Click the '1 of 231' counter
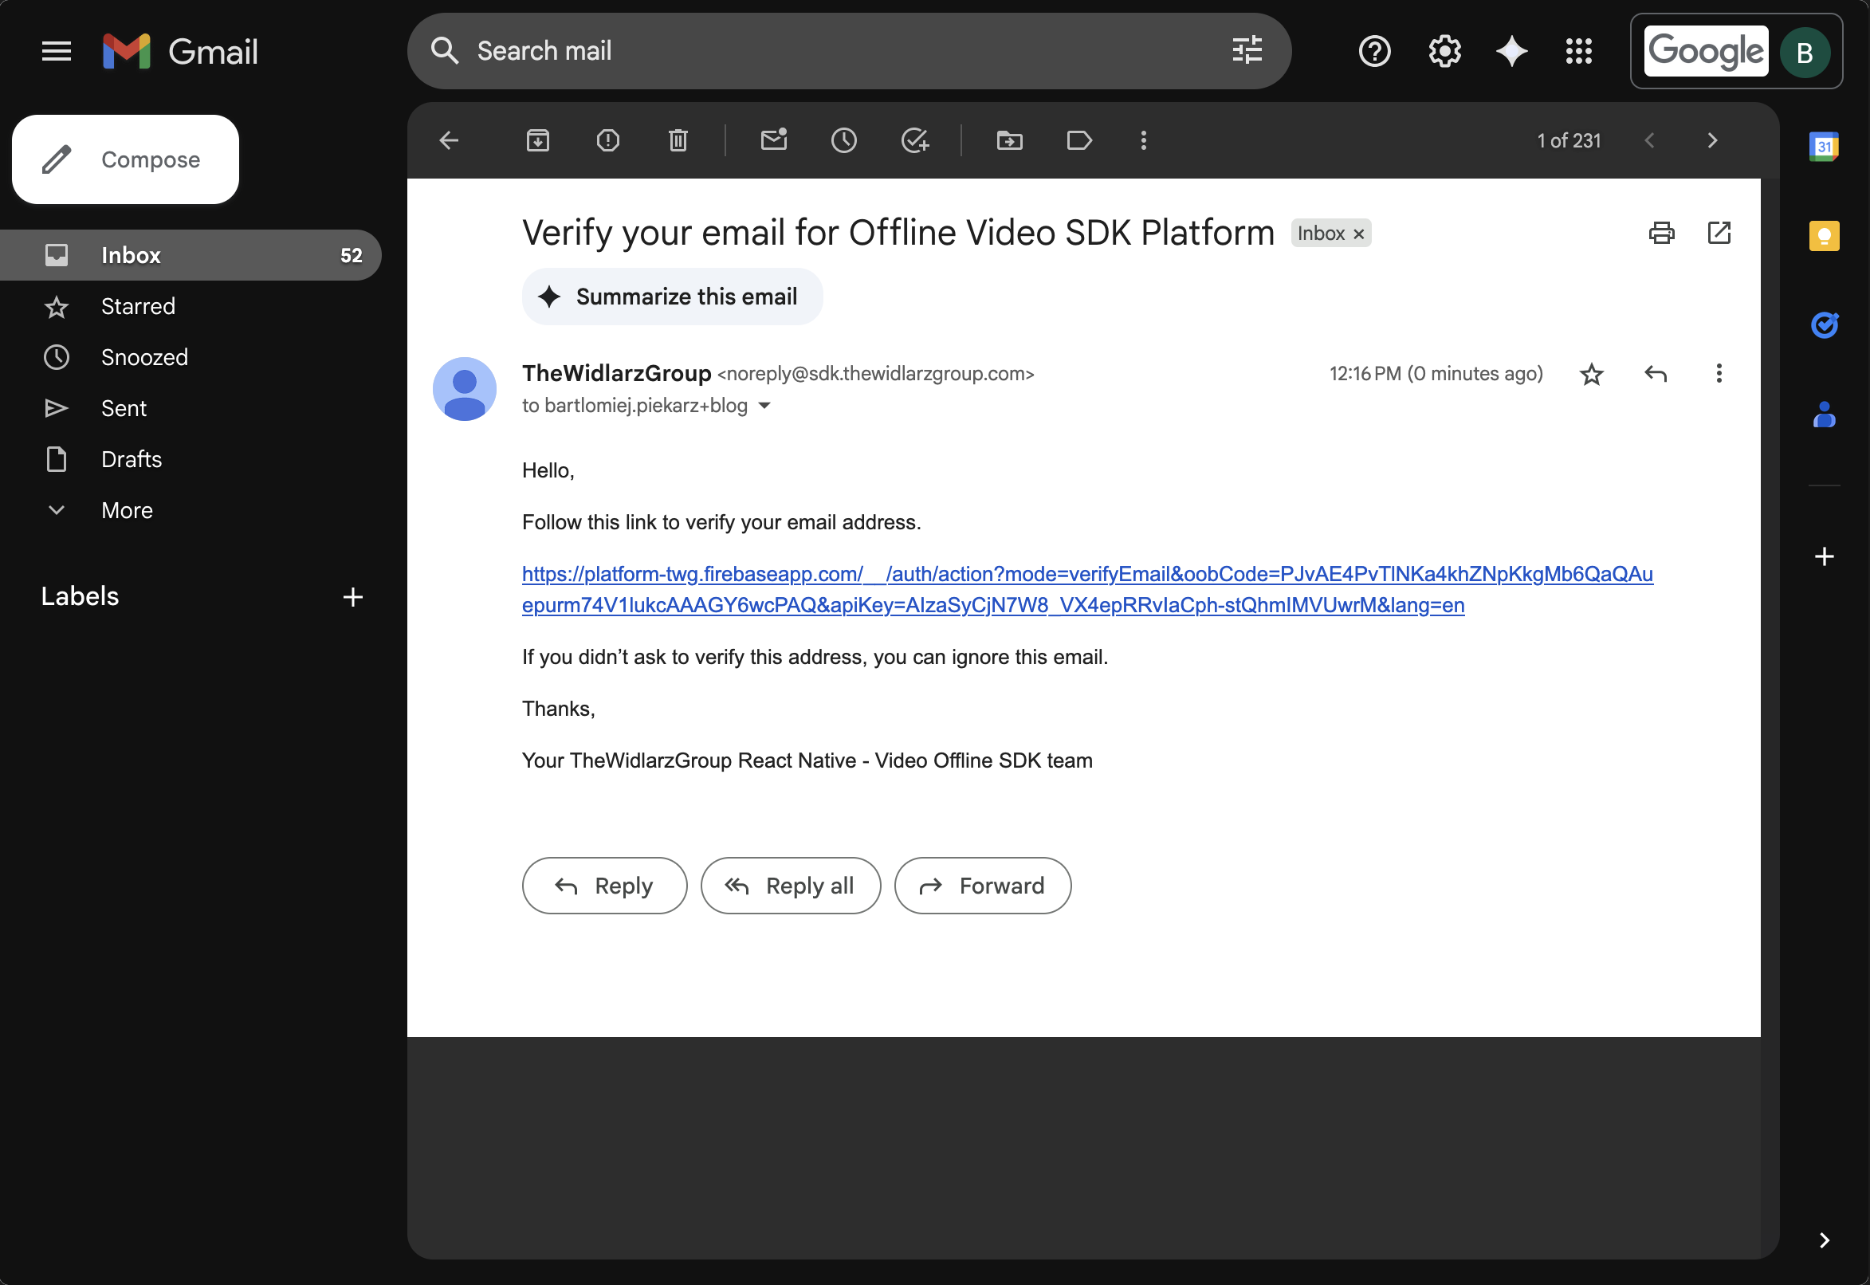This screenshot has width=1870, height=1285. click(1568, 141)
